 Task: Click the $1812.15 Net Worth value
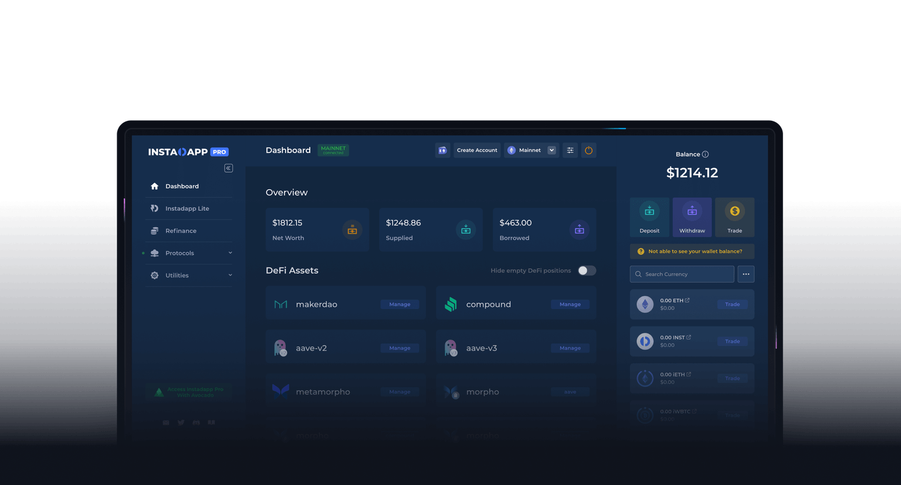(287, 223)
